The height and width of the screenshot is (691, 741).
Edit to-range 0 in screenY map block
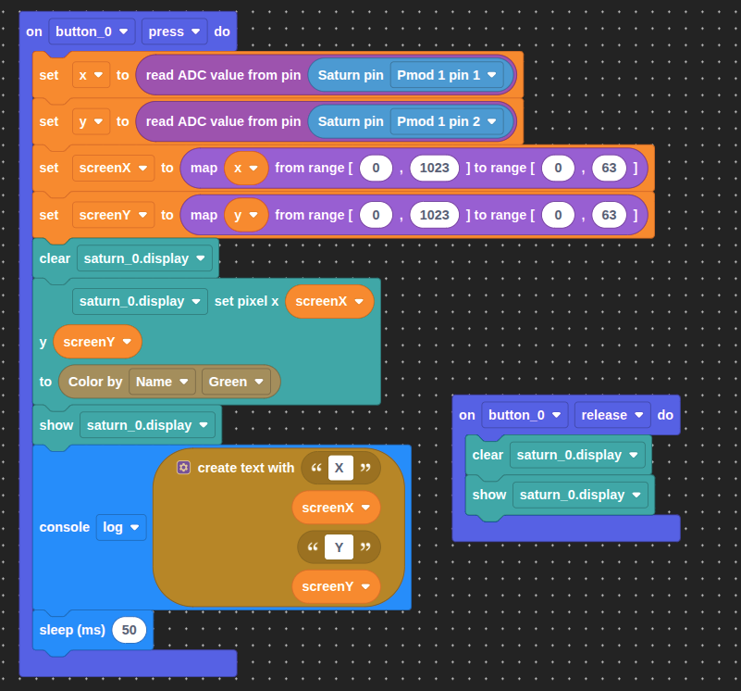pos(558,215)
